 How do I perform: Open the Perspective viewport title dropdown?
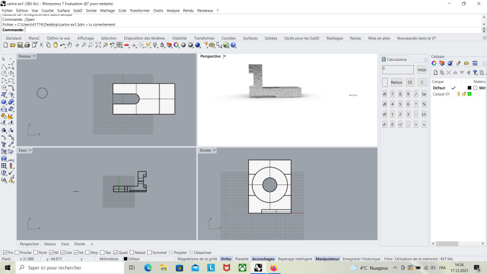[x=224, y=56]
